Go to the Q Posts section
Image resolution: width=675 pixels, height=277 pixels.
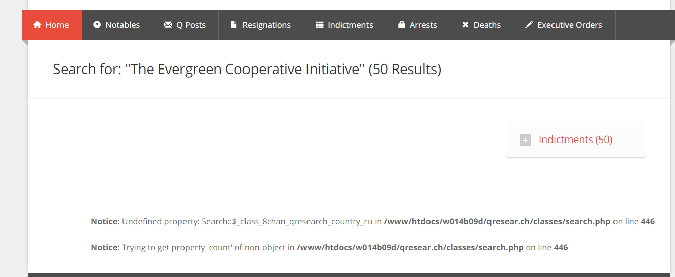pos(186,25)
